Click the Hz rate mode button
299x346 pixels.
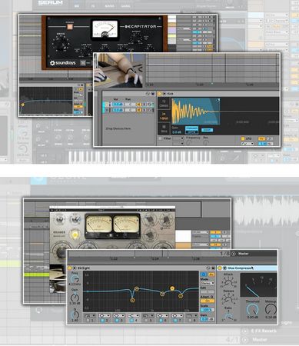[x=261, y=138]
